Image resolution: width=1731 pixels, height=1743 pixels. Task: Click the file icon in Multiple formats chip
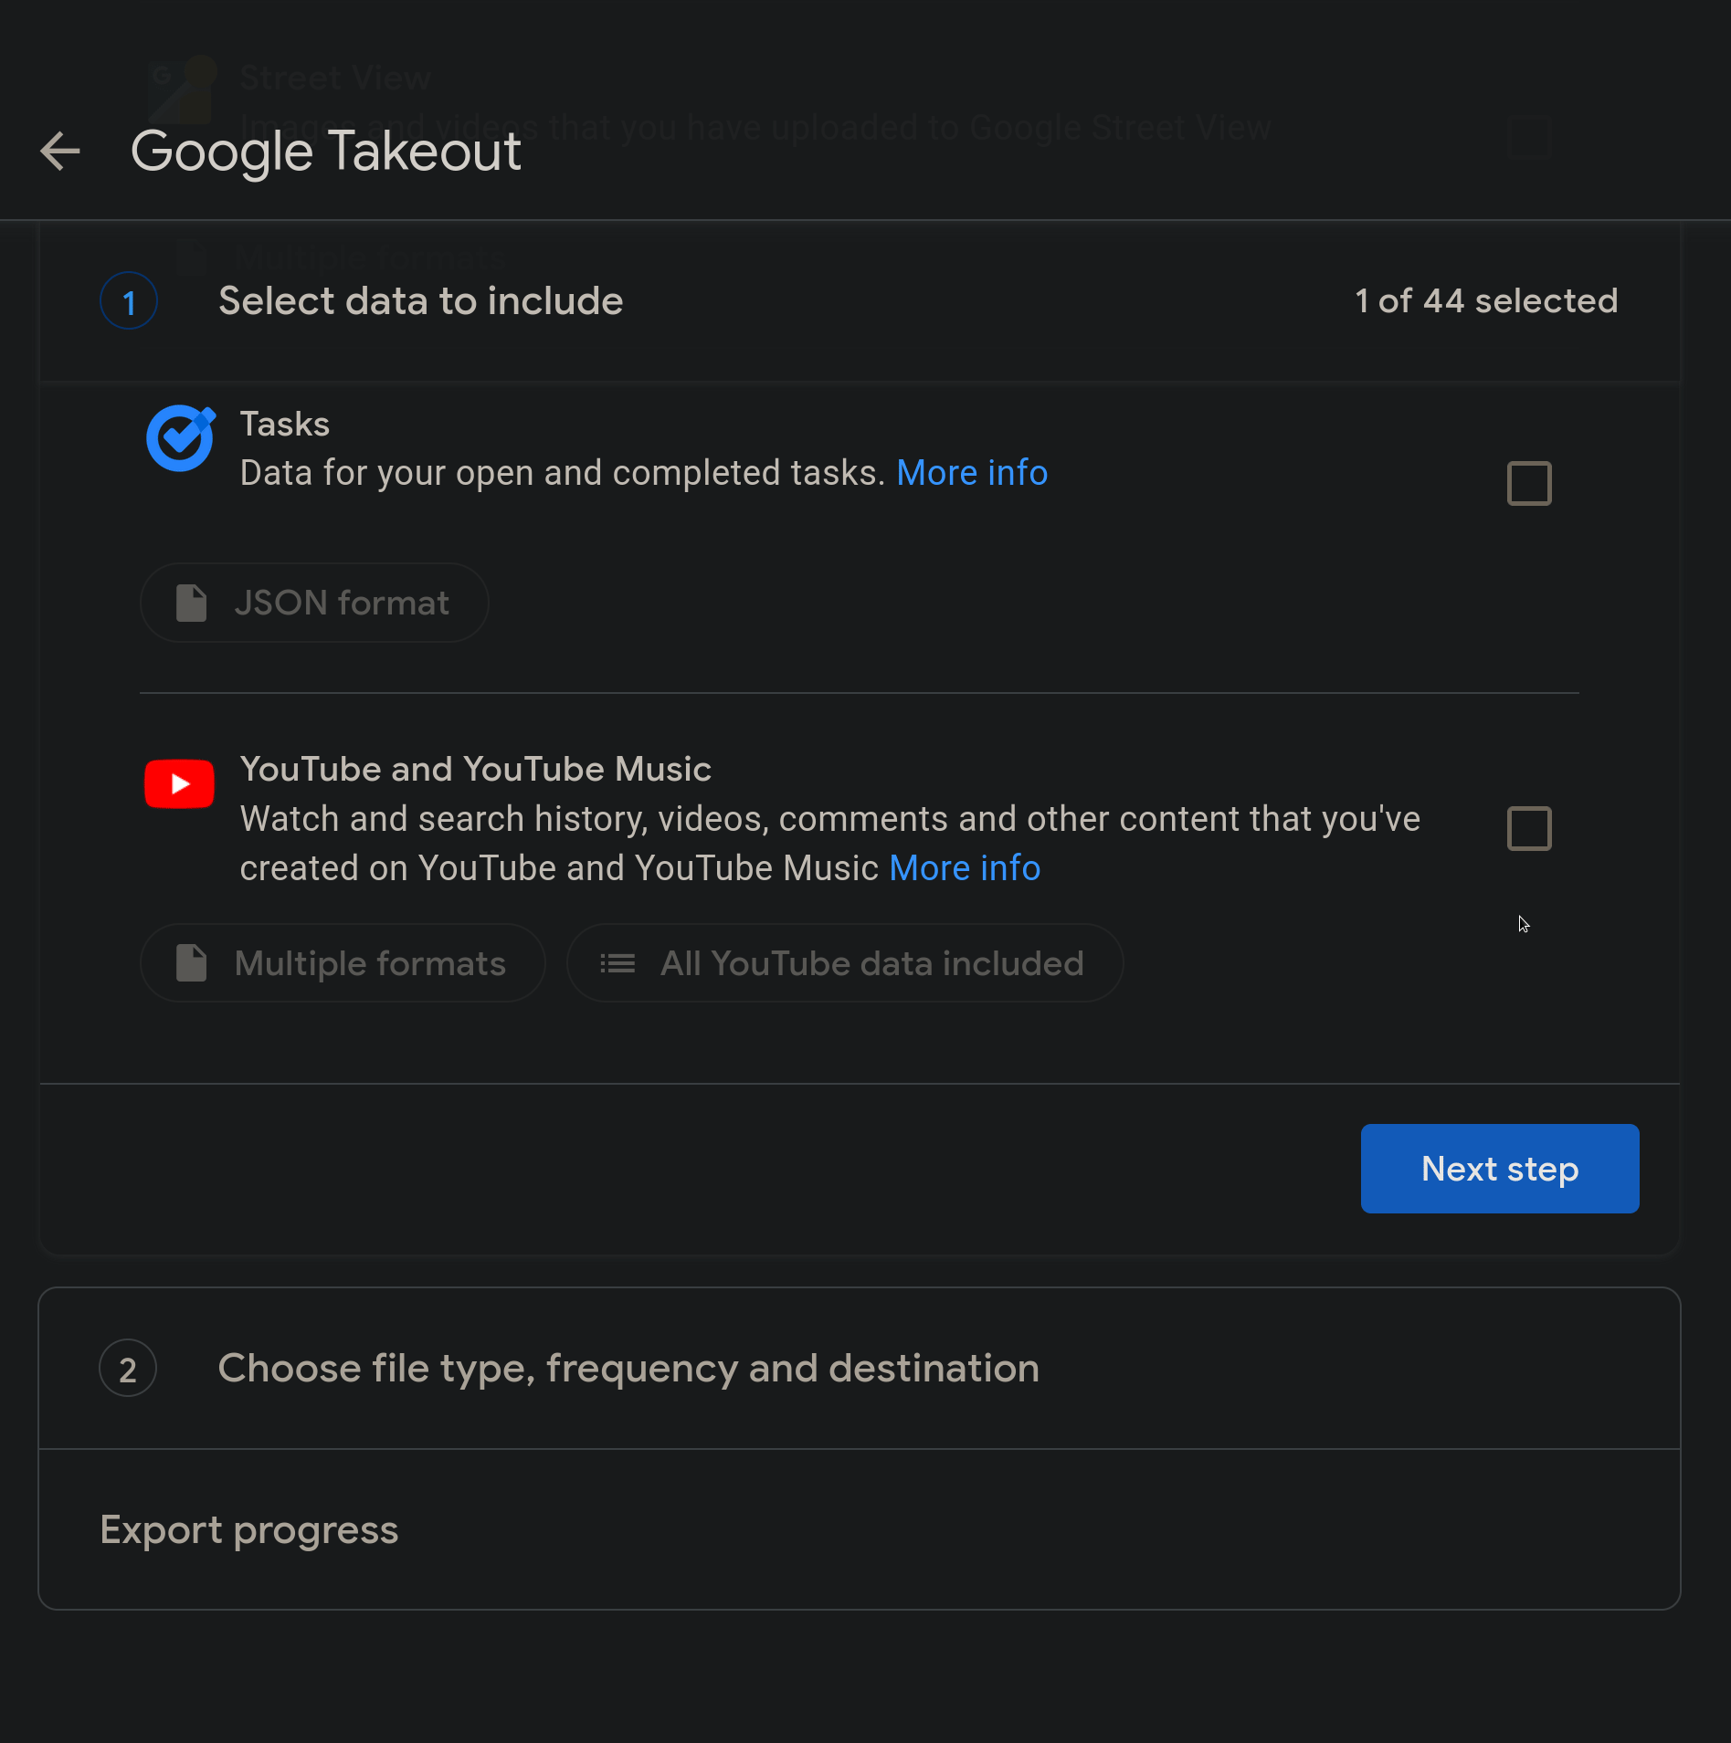point(191,963)
